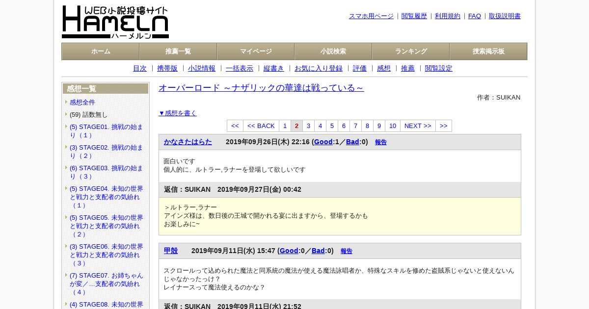Go to pagination page 7
Image resolution: width=589 pixels, height=309 pixels.
tap(356, 126)
